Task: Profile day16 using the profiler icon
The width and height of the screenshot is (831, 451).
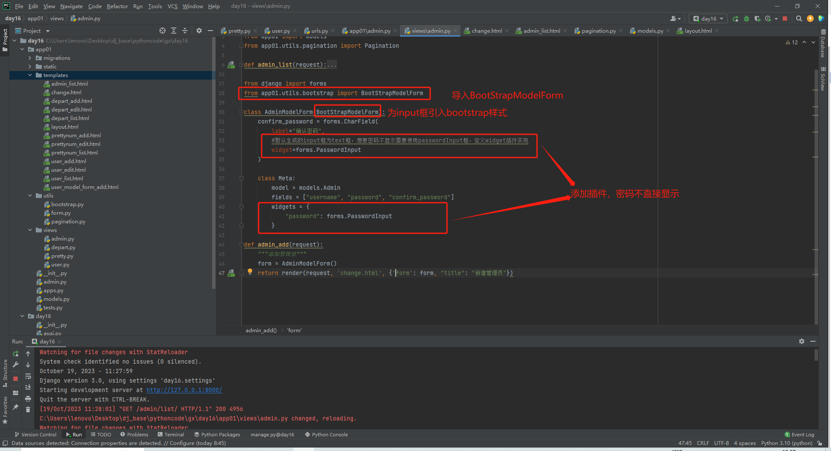Action: [x=768, y=19]
